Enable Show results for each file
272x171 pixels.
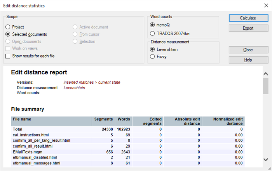click(x=8, y=56)
